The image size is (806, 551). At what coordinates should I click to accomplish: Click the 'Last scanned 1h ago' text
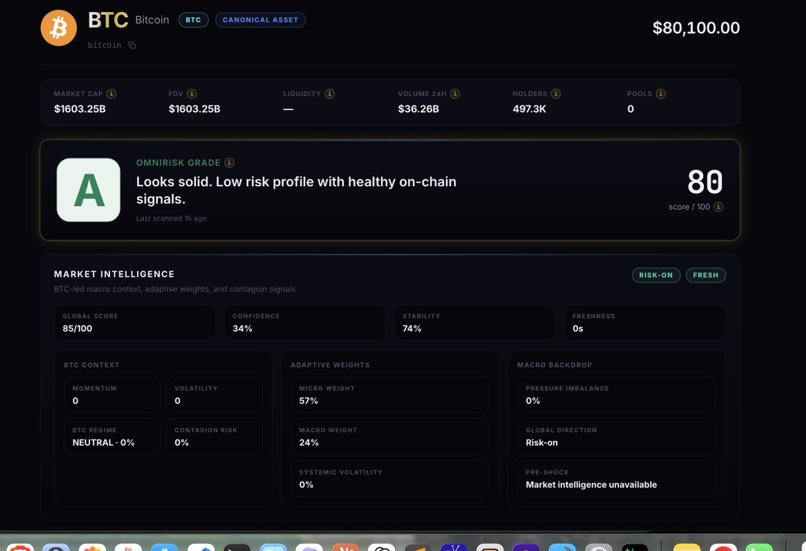point(171,218)
